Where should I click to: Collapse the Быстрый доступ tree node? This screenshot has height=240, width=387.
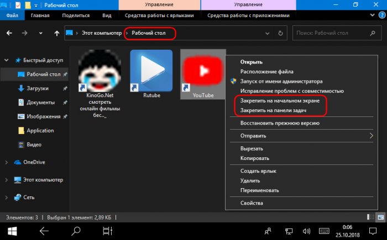pyautogui.click(x=7, y=60)
